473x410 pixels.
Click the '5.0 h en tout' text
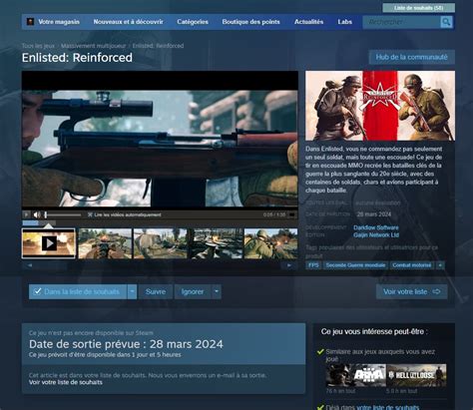point(401,391)
